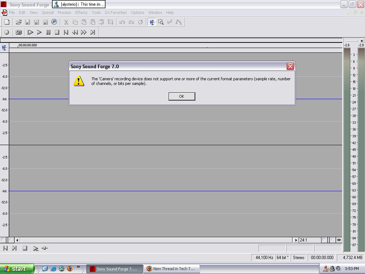365x274 pixels.
Task: Select the Magnify tool in the toolbar
Action: click(x=161, y=22)
